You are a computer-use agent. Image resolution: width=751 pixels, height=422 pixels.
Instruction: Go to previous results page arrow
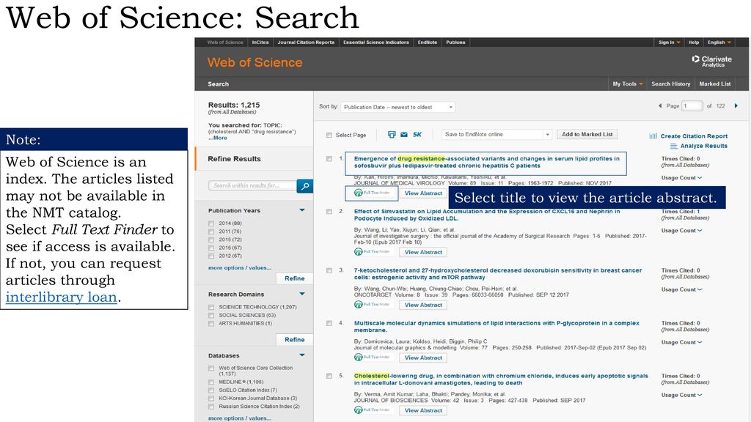pyautogui.click(x=660, y=105)
